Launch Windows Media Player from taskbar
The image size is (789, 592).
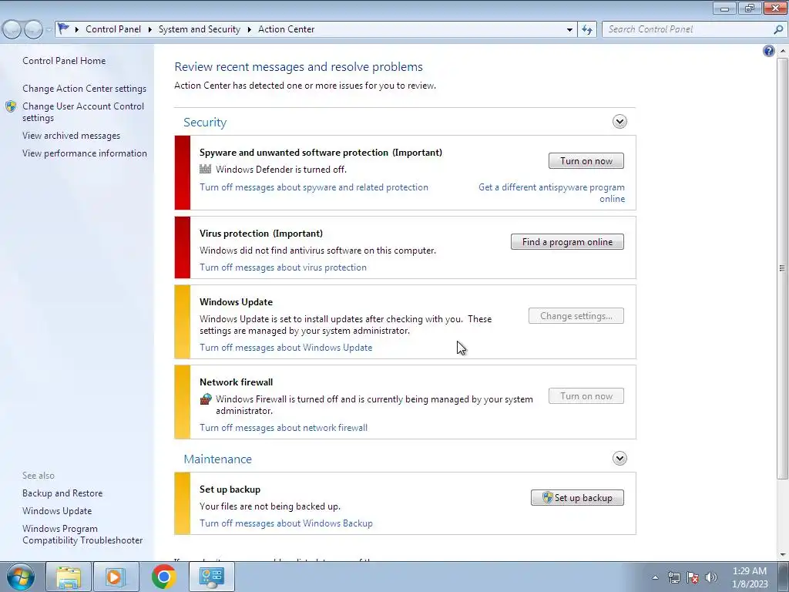click(x=116, y=577)
